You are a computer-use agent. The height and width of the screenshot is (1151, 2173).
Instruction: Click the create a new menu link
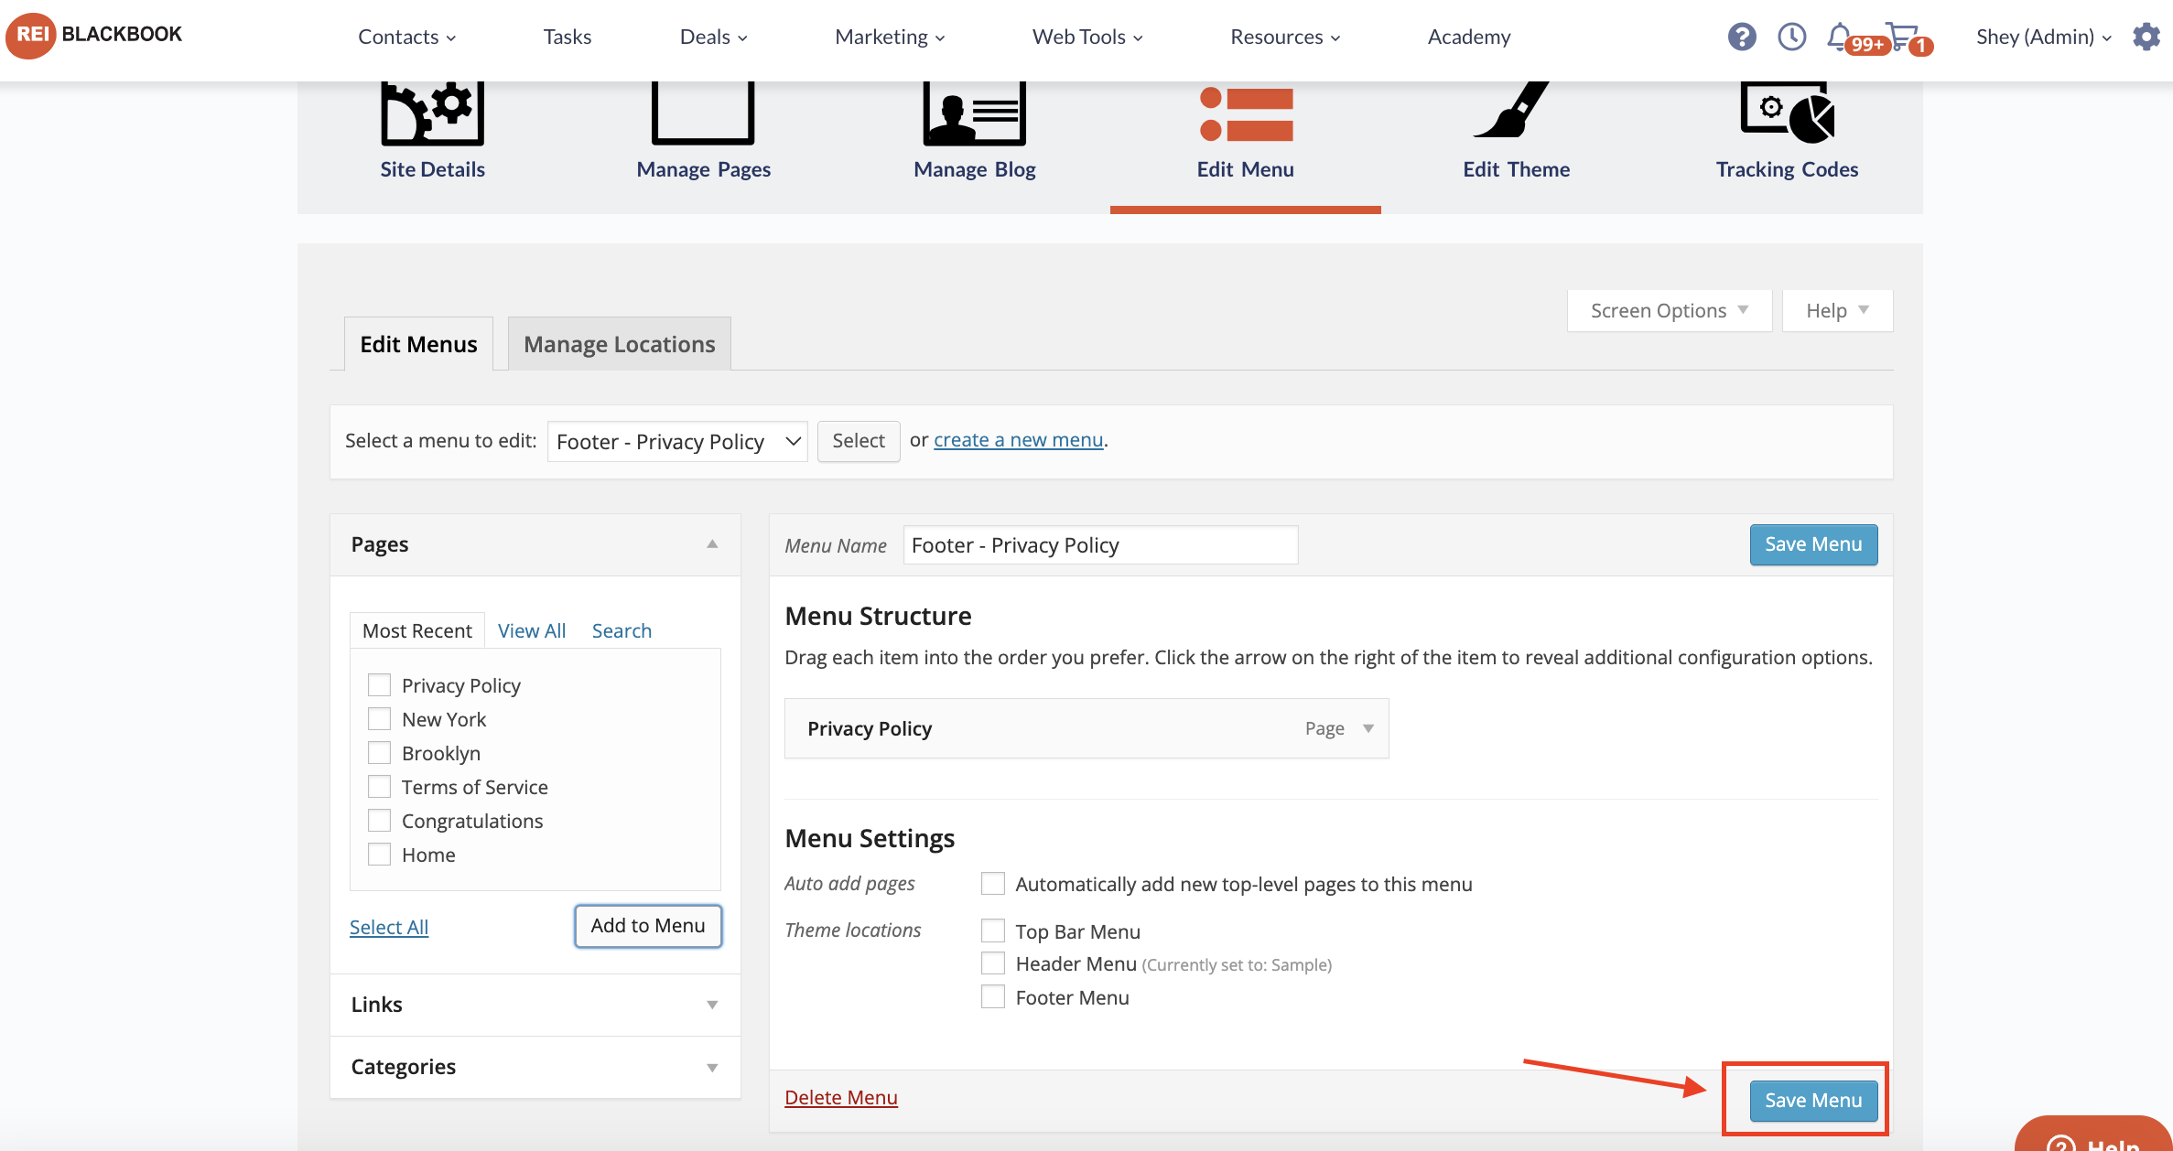(1018, 440)
